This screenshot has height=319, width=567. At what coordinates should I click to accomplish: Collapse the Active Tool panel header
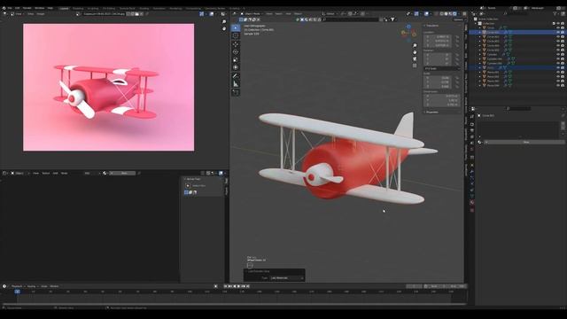pos(193,179)
